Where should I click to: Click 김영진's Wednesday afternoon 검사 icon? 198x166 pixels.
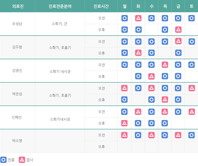(x=151, y=76)
